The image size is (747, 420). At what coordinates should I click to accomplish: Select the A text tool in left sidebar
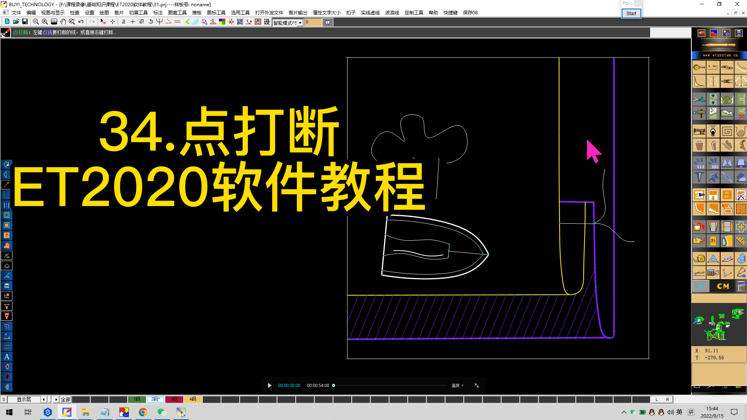click(7, 357)
